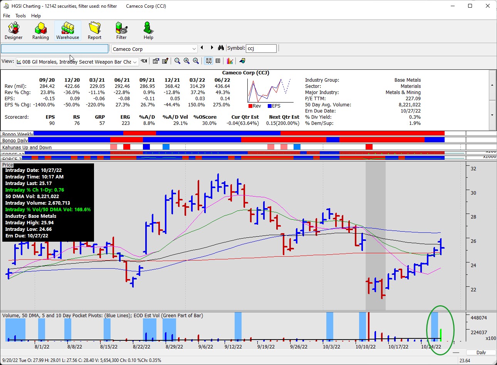Image resolution: width=497 pixels, height=365 pixels.
Task: Click the P/E TTM value 227.09
Action: [413, 99]
